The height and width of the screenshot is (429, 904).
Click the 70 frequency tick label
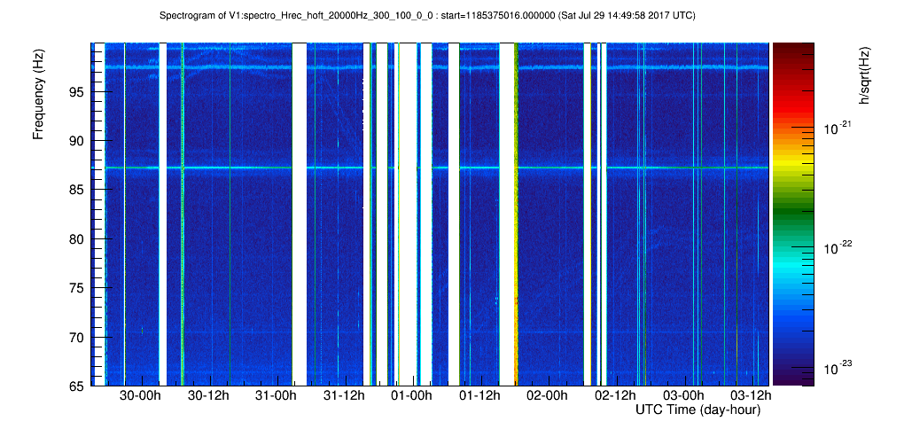(x=78, y=337)
